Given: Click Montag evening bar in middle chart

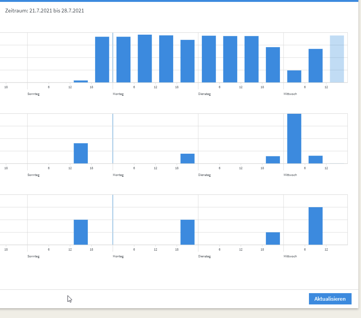Looking at the screenshot, I should [x=187, y=159].
